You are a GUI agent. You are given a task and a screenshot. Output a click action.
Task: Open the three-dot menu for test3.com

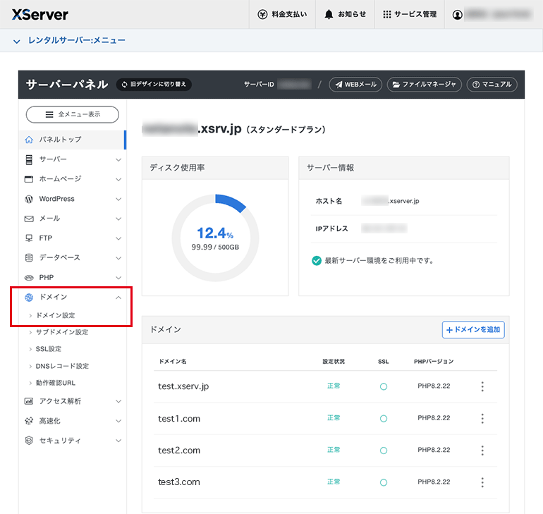482,482
